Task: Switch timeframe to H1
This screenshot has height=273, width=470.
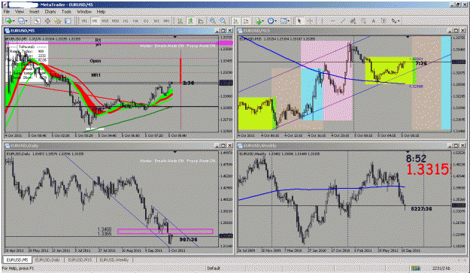Action: coord(126,20)
